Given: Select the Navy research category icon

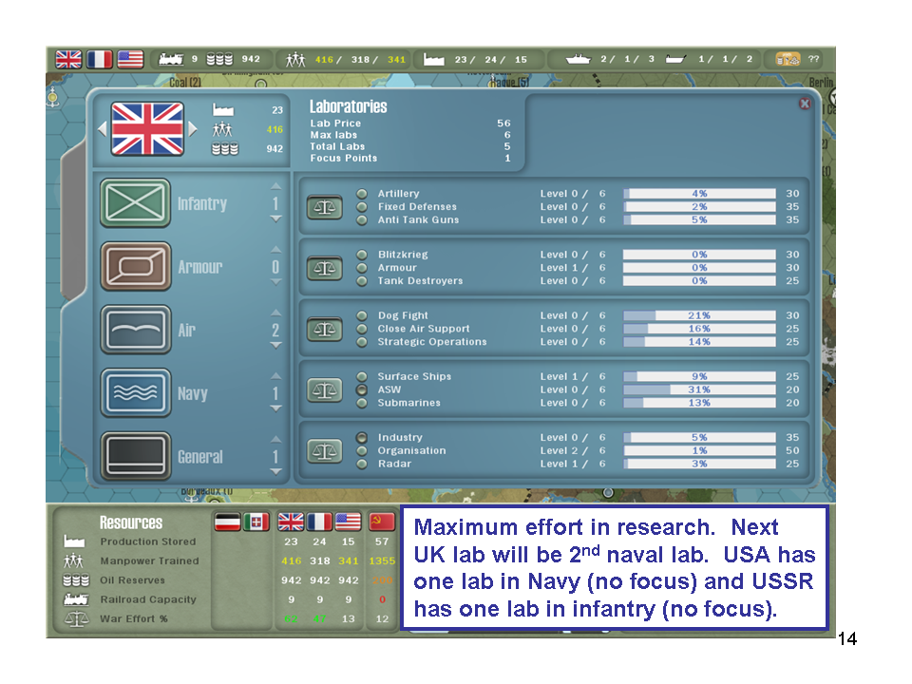Looking at the screenshot, I should tap(135, 393).
